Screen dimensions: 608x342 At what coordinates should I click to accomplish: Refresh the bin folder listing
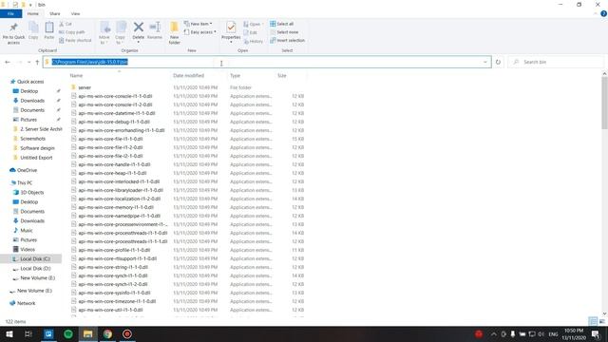498,62
